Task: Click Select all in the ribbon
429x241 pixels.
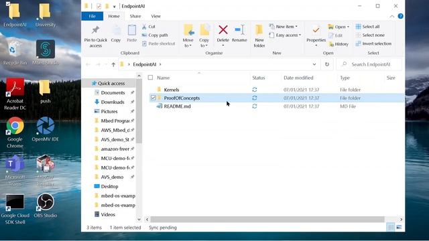Action: click(368, 27)
